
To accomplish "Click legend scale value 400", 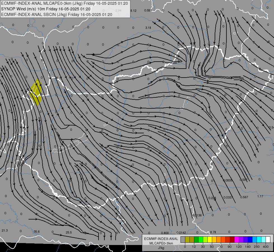I will click(x=266, y=247).
